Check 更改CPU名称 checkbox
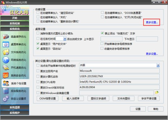 coord(38,82)
